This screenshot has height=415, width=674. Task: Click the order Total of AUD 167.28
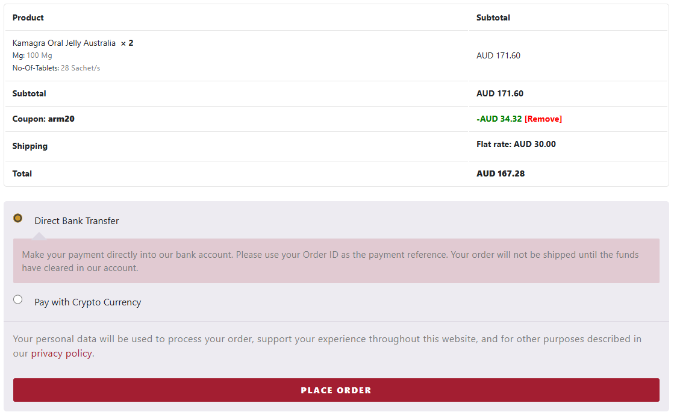501,173
